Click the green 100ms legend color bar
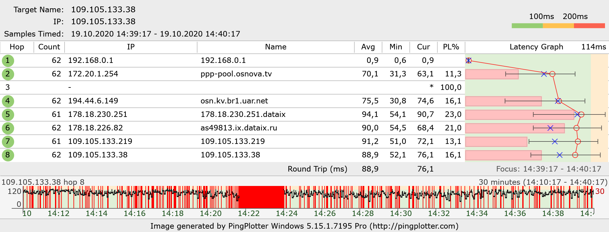609x232 pixels. point(527,26)
